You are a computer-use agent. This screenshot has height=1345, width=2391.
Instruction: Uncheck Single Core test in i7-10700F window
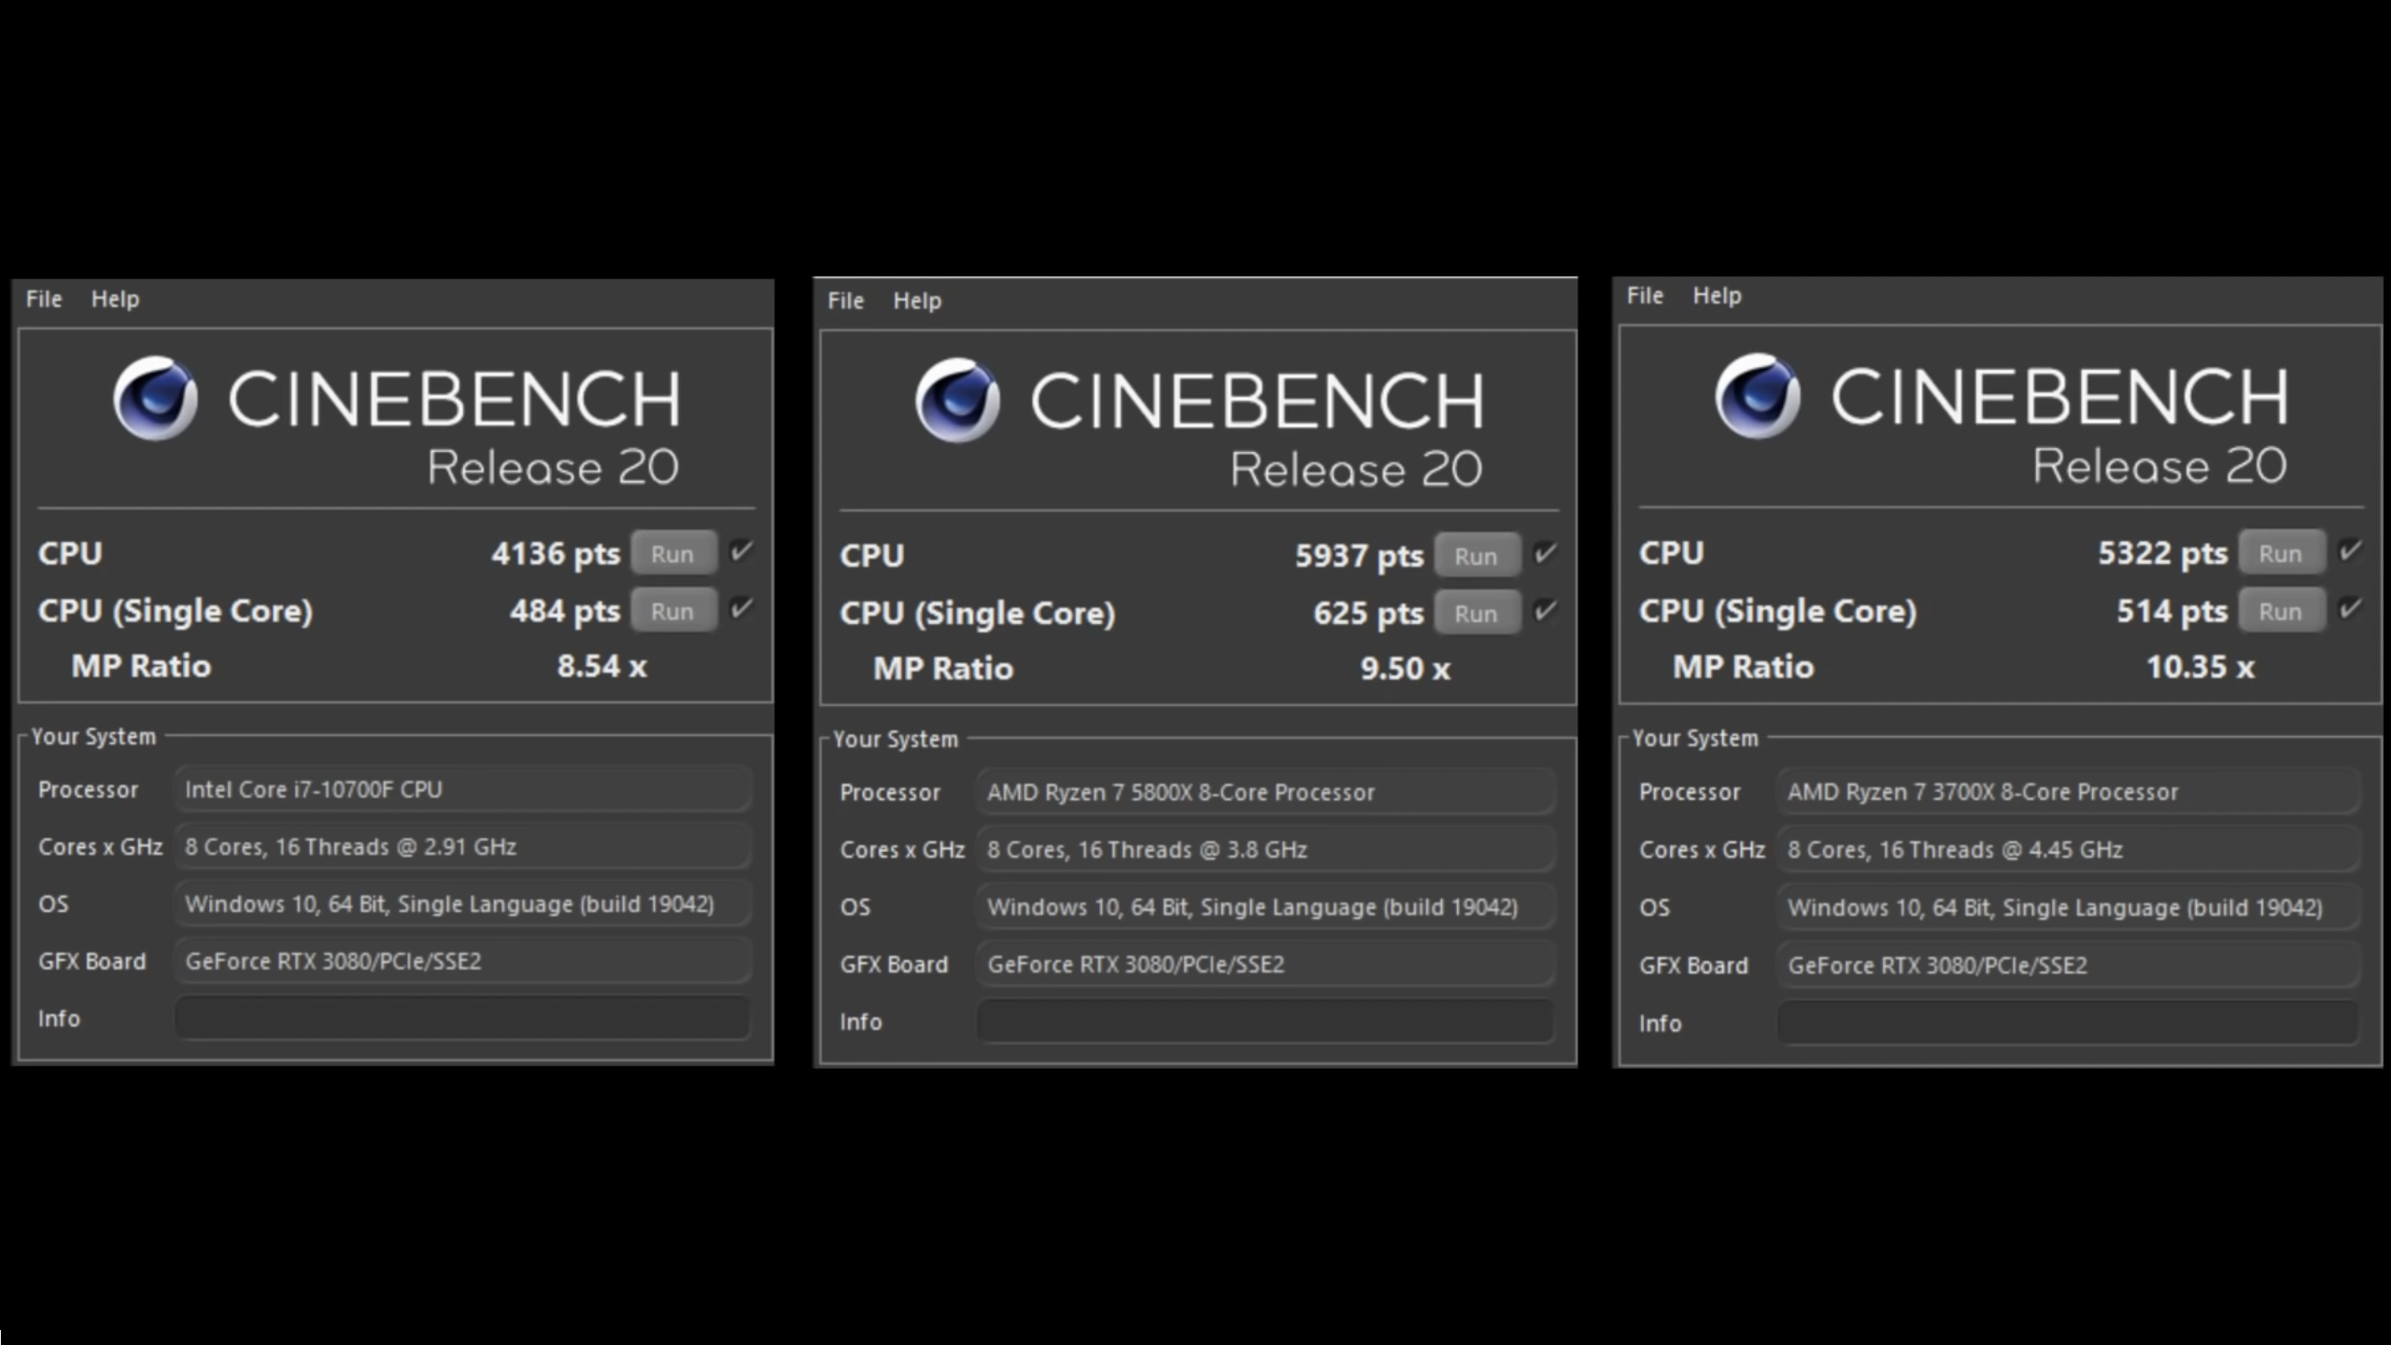pyautogui.click(x=741, y=609)
